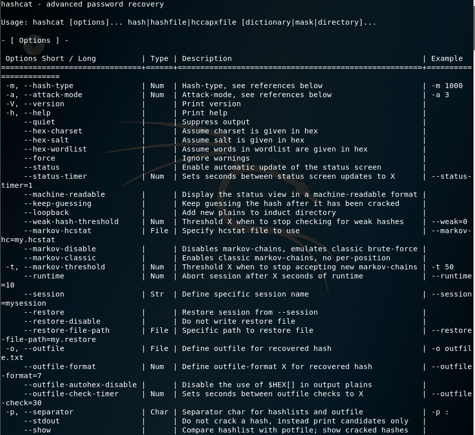
Task: Click the --restore option line
Action: click(43, 312)
